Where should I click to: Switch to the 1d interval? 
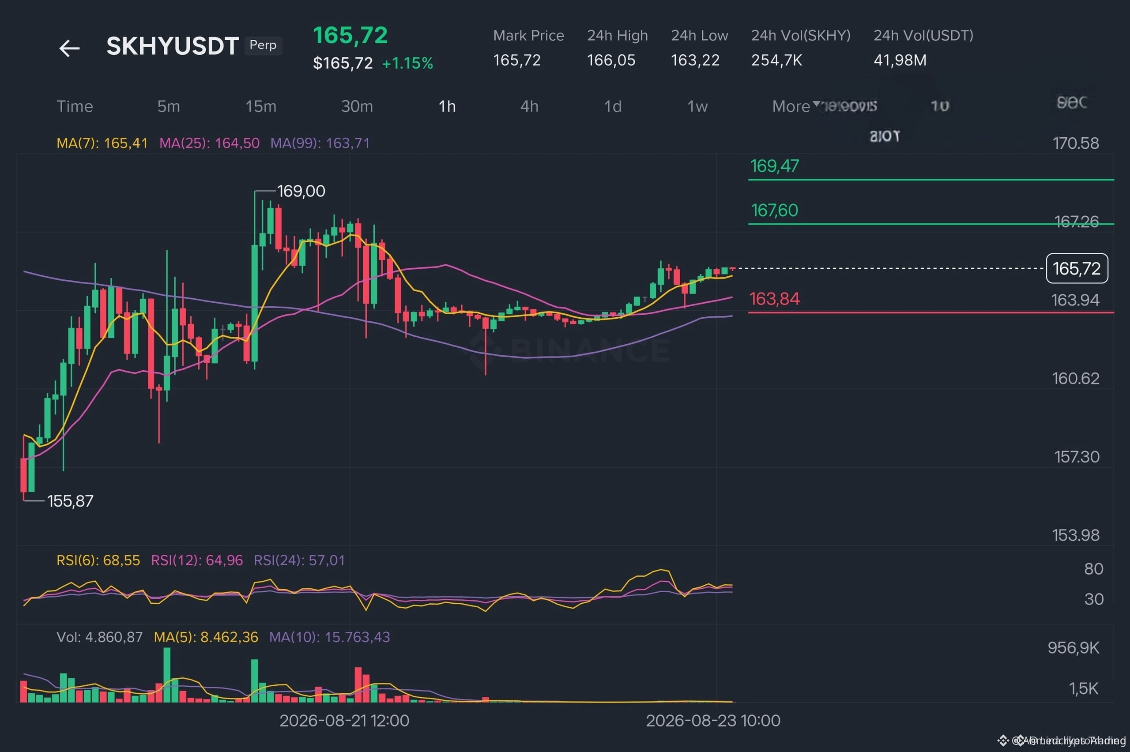[x=613, y=106]
